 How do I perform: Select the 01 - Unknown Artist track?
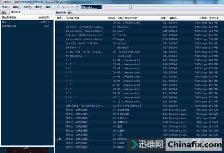coord(139,60)
